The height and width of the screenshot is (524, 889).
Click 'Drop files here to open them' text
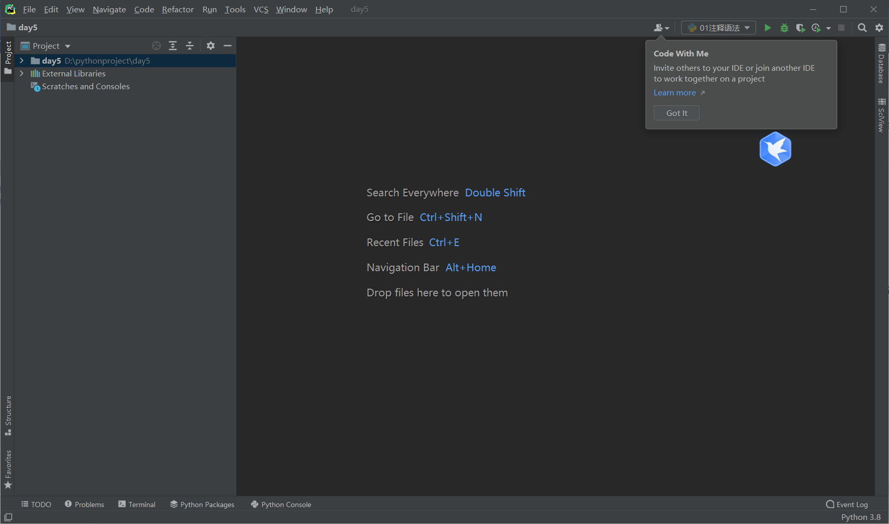click(x=437, y=293)
